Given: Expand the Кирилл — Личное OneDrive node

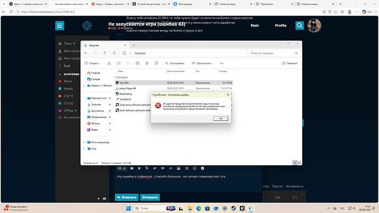Looking at the screenshot, I should click(x=84, y=86).
